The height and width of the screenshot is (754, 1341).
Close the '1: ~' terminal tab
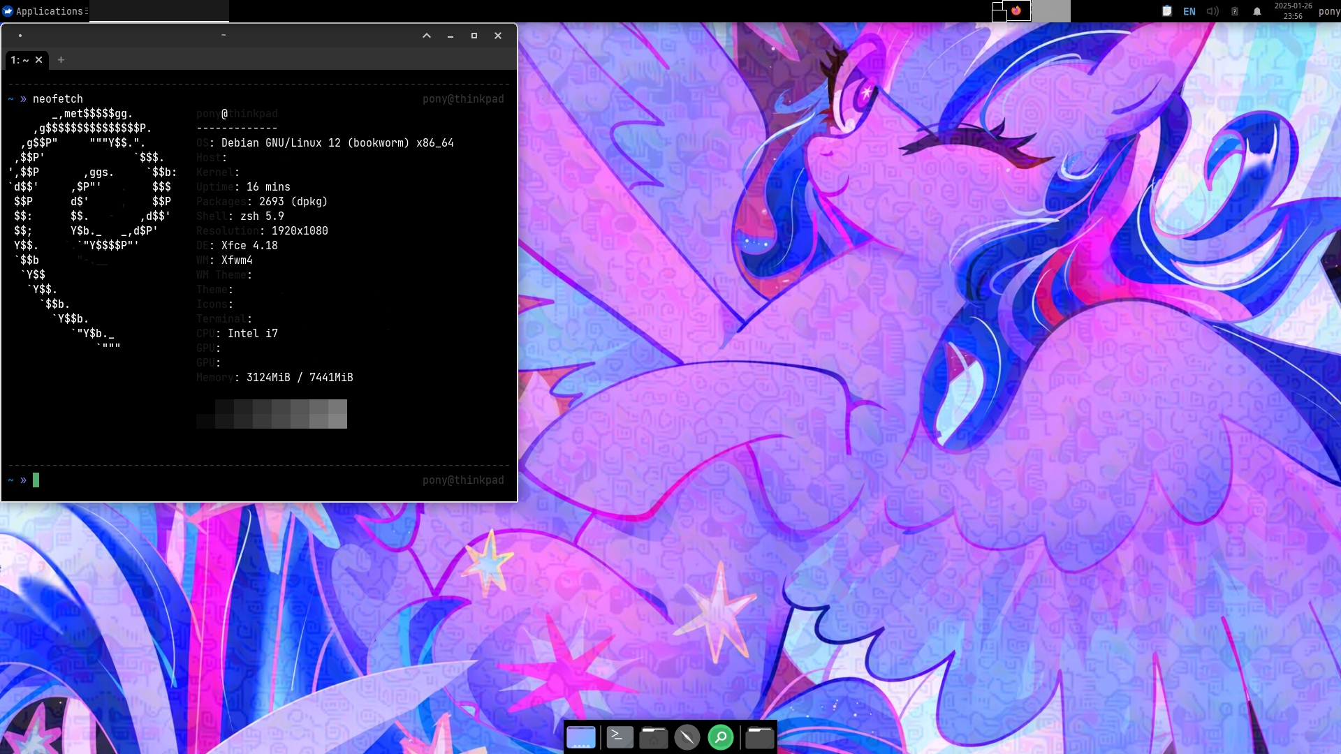39,60
